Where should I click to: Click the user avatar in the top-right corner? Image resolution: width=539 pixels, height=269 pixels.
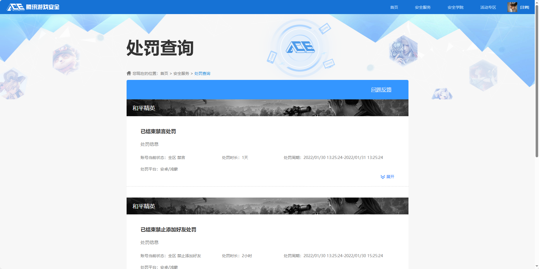point(512,7)
